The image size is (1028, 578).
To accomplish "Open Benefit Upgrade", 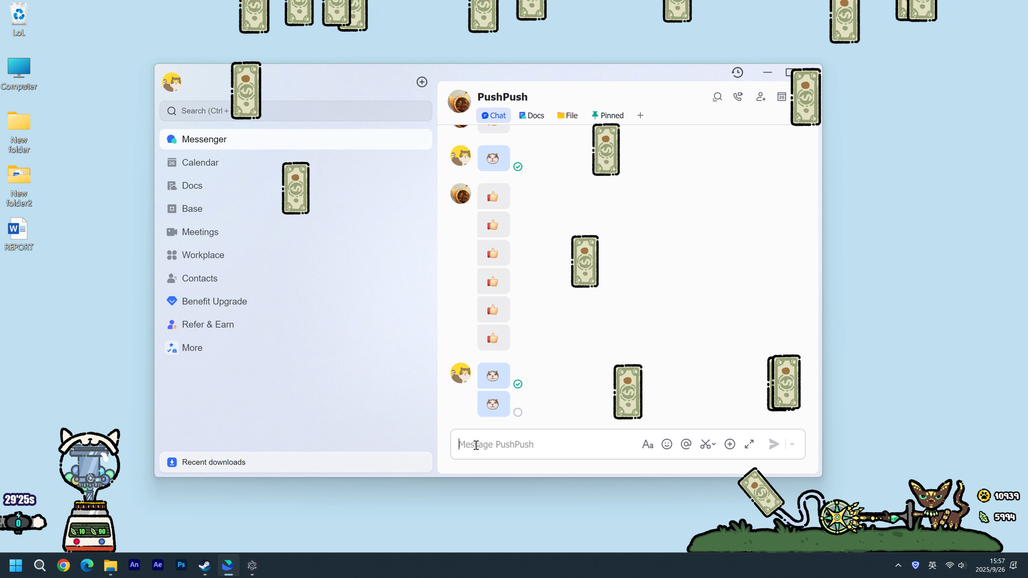I will point(214,301).
